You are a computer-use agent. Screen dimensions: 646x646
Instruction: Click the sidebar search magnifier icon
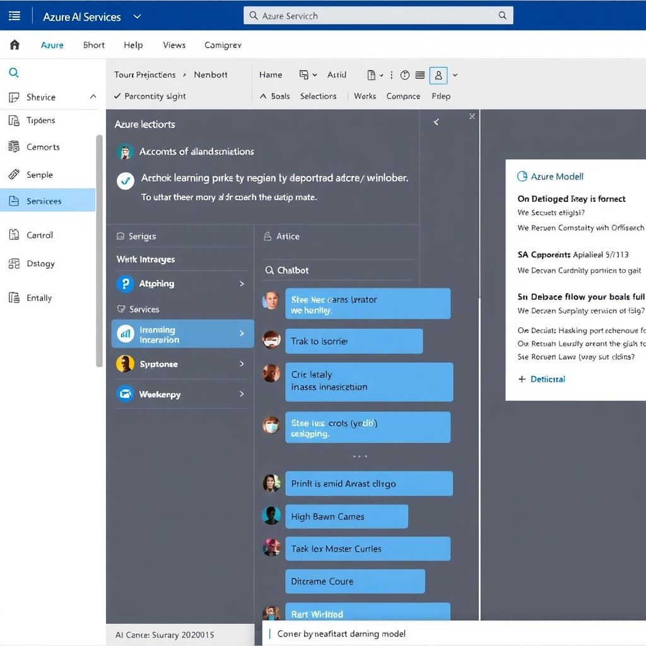(14, 73)
